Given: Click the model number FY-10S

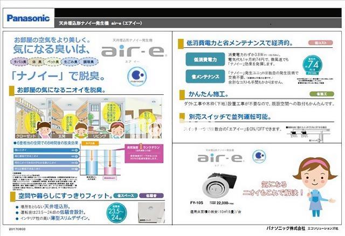Looking at the screenshot, I should coord(196,203).
